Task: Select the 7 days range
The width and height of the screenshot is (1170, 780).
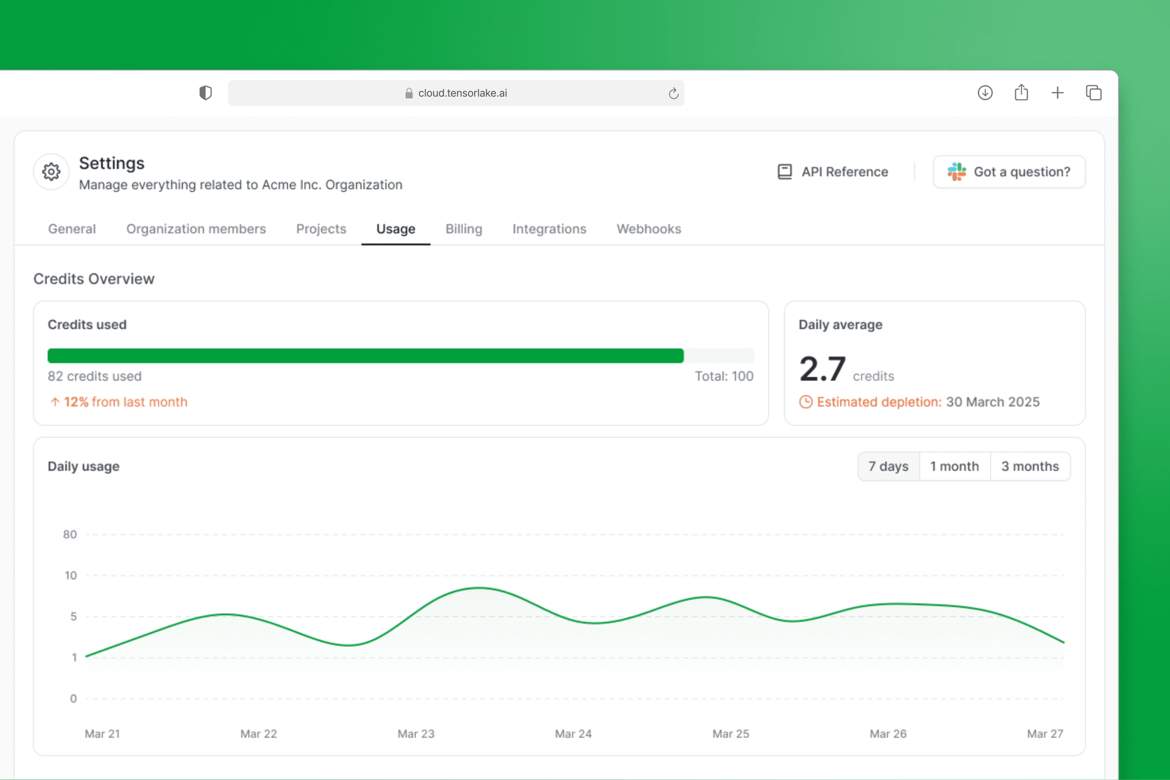Action: coord(888,466)
